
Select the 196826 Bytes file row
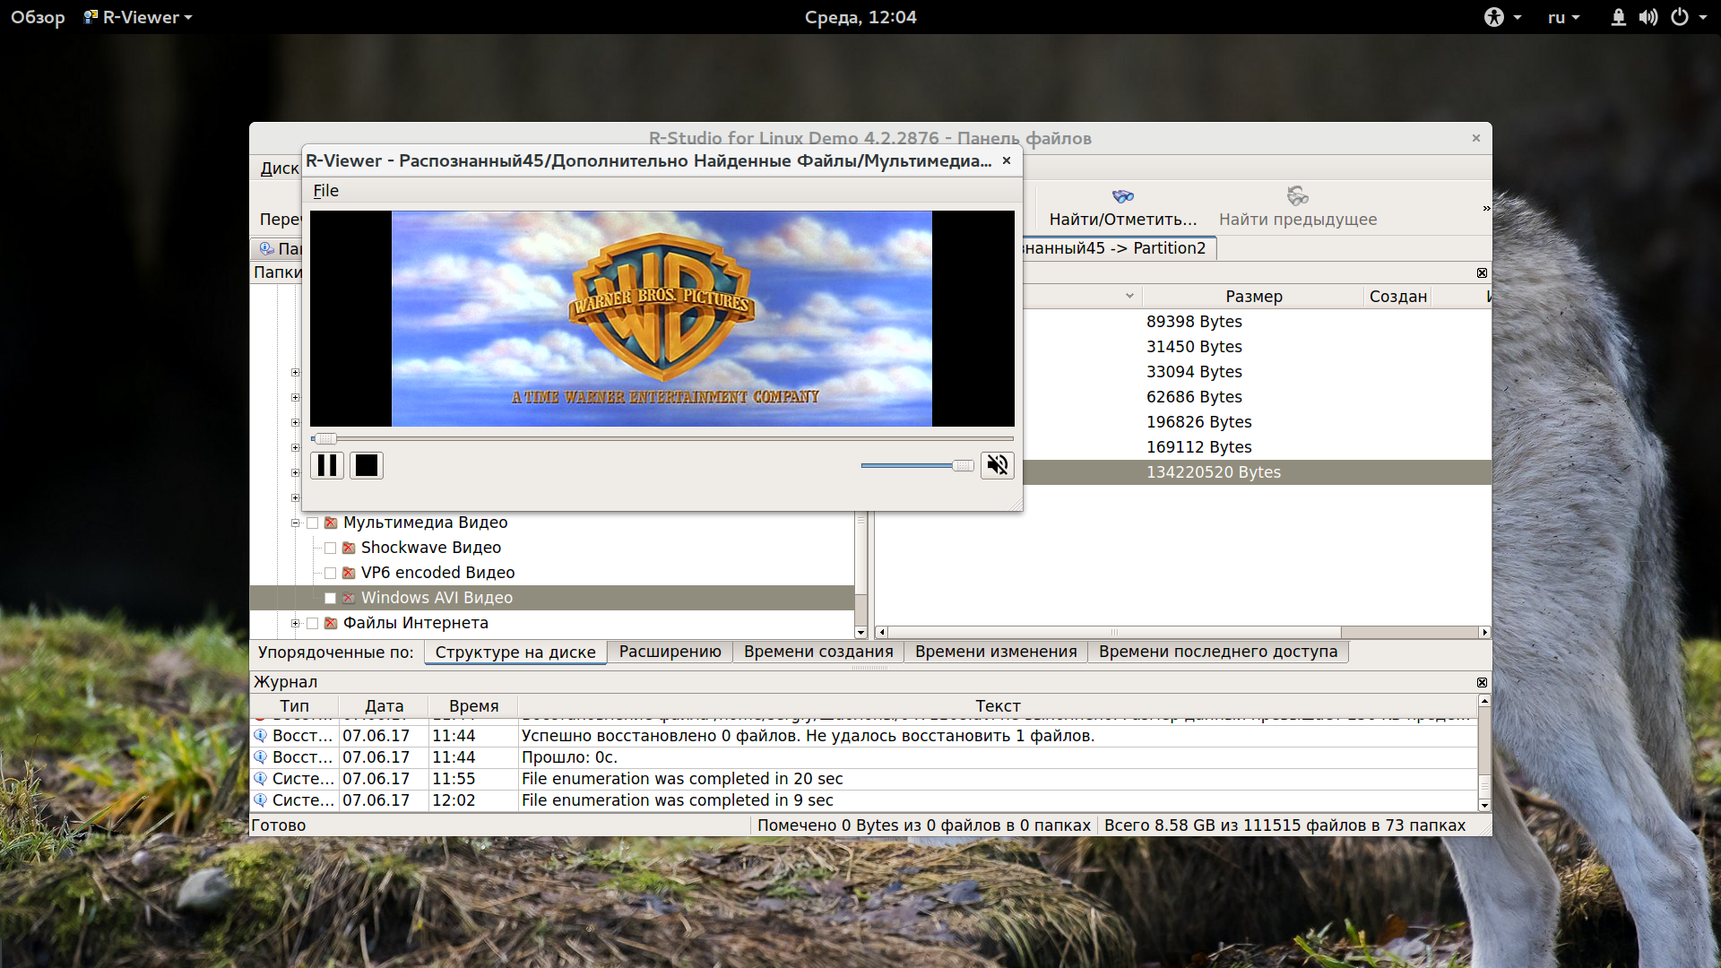(x=1257, y=422)
